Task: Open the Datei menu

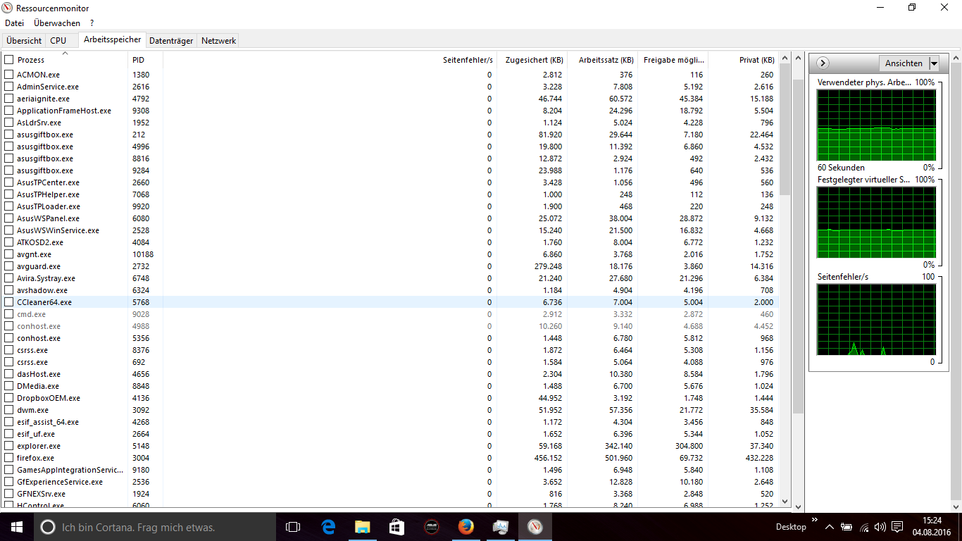Action: tap(14, 23)
